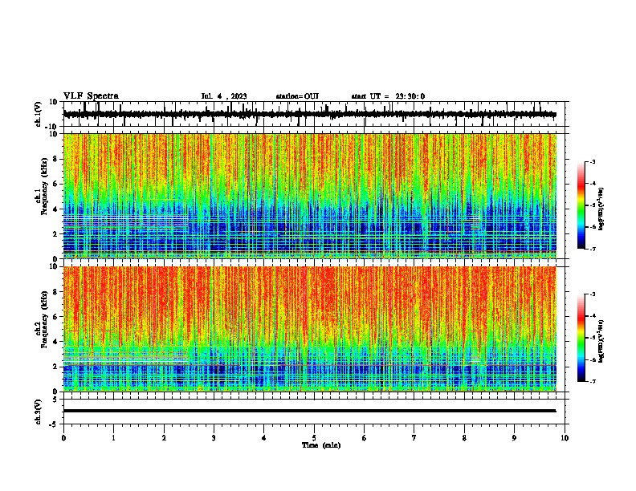Viewport: 636px width, 491px height.
Task: Click the time axis tick label "4"
Action: pyautogui.click(x=264, y=438)
